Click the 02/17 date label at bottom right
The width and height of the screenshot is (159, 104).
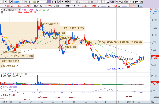[154, 102]
